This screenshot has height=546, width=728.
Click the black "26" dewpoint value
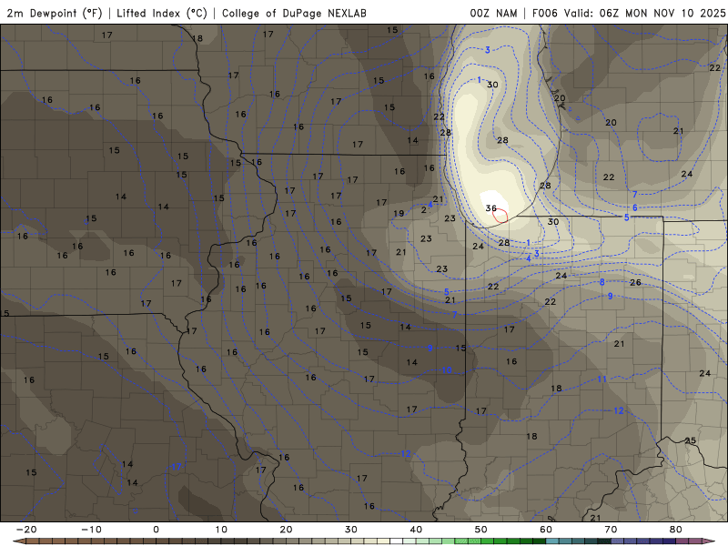click(635, 282)
